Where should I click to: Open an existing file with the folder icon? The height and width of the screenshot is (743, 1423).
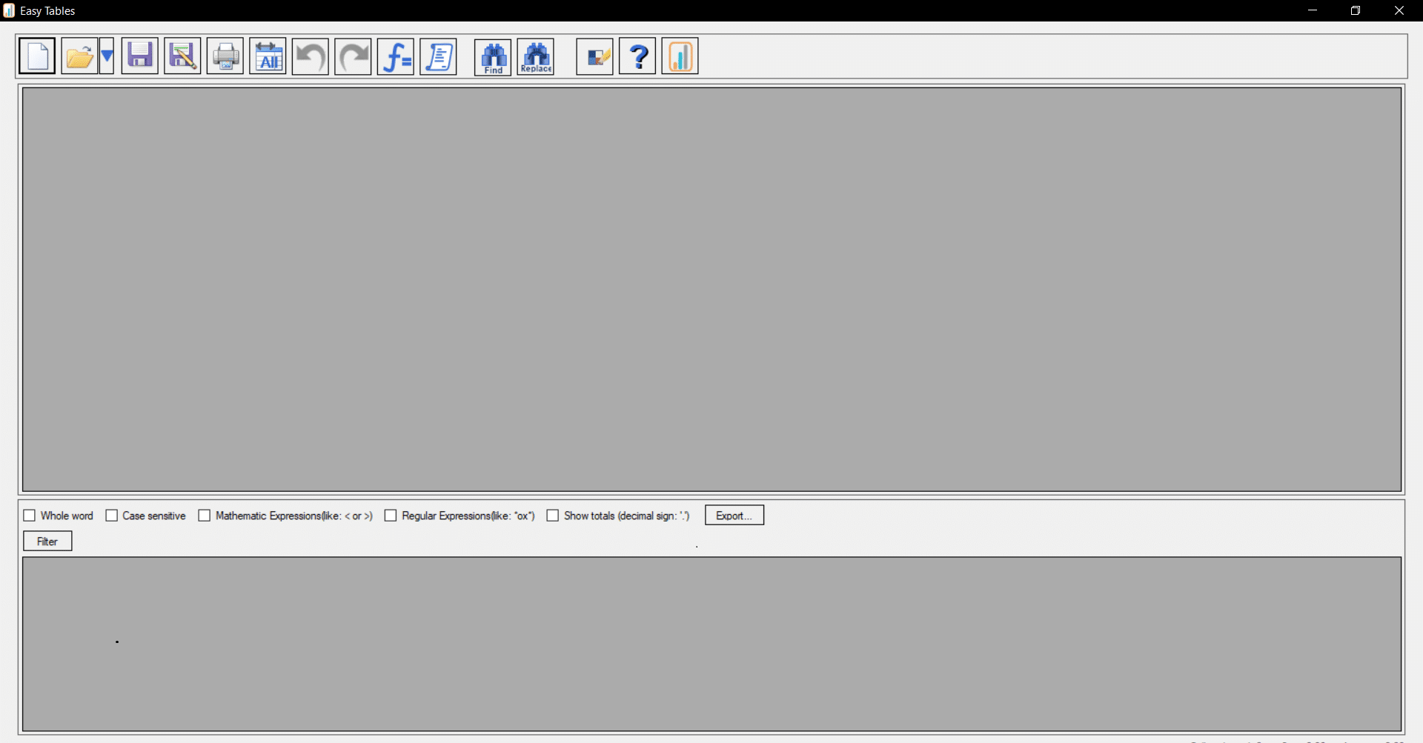(x=79, y=56)
